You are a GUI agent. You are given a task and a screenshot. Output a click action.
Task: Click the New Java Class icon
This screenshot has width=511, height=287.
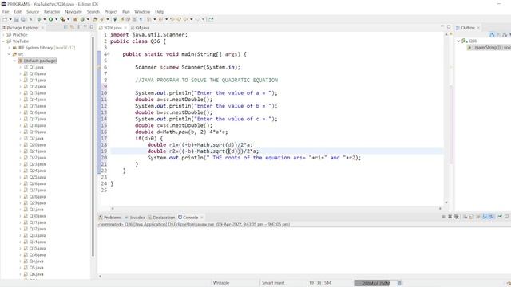[x=82, y=19]
